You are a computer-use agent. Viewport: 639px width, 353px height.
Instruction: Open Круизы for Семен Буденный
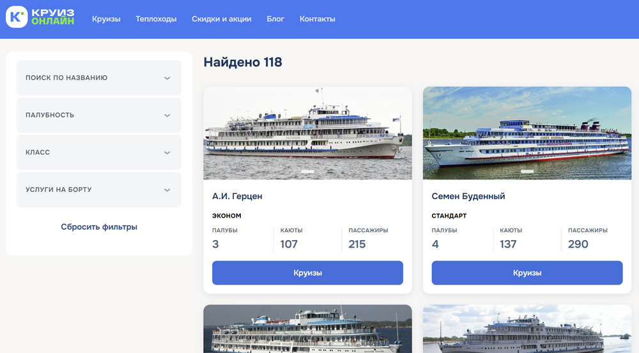tap(527, 273)
